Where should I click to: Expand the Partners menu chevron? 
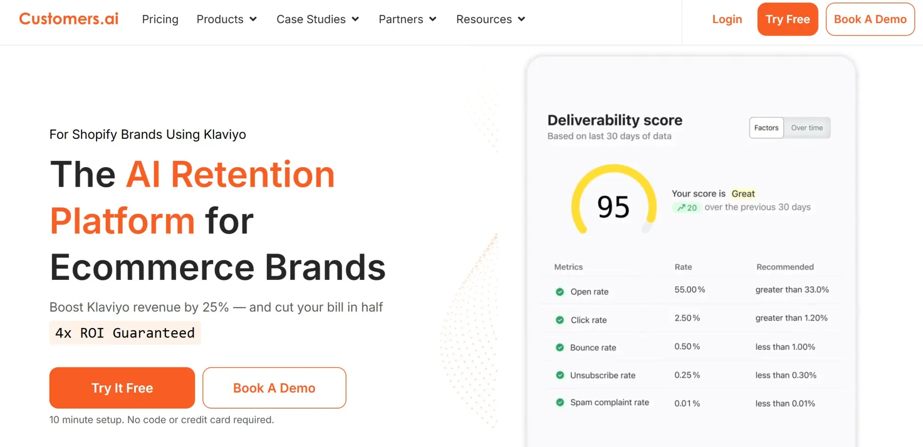(x=433, y=19)
